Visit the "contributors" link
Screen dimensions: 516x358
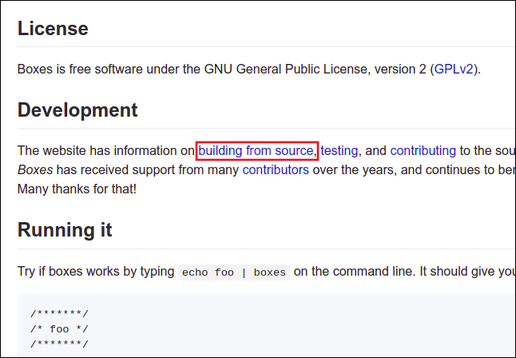(276, 170)
